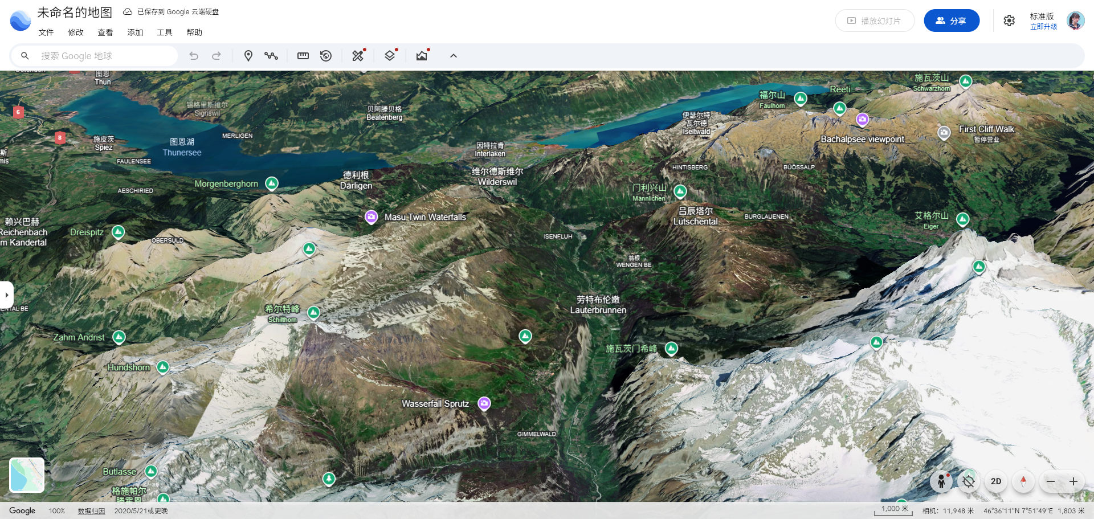Expand the left side panel arrow
Screen dimensions: 1094x519
[6, 295]
